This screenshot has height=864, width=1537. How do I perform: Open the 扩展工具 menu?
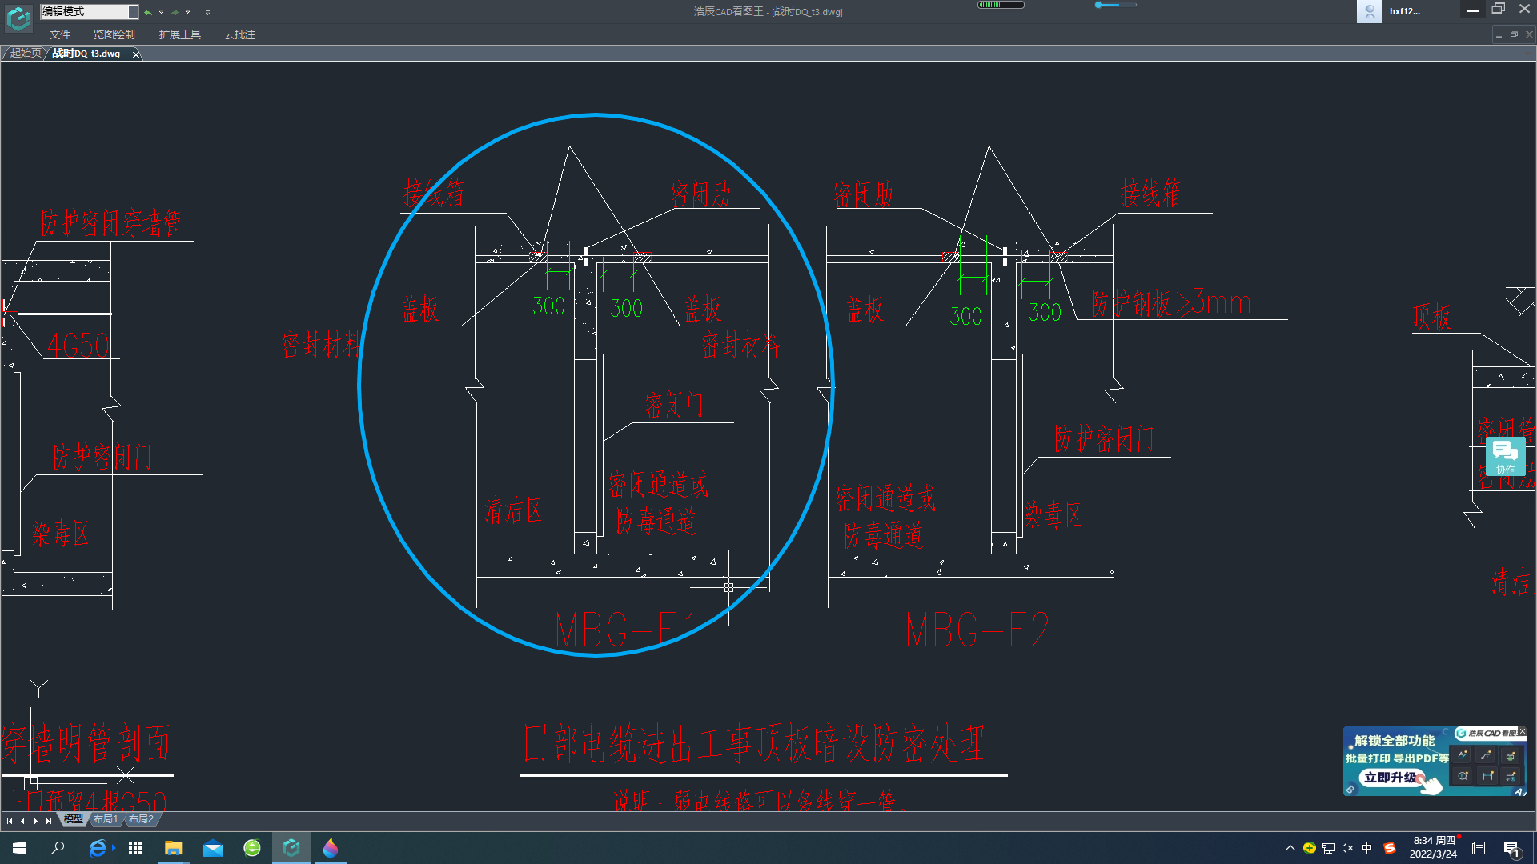coord(179,34)
